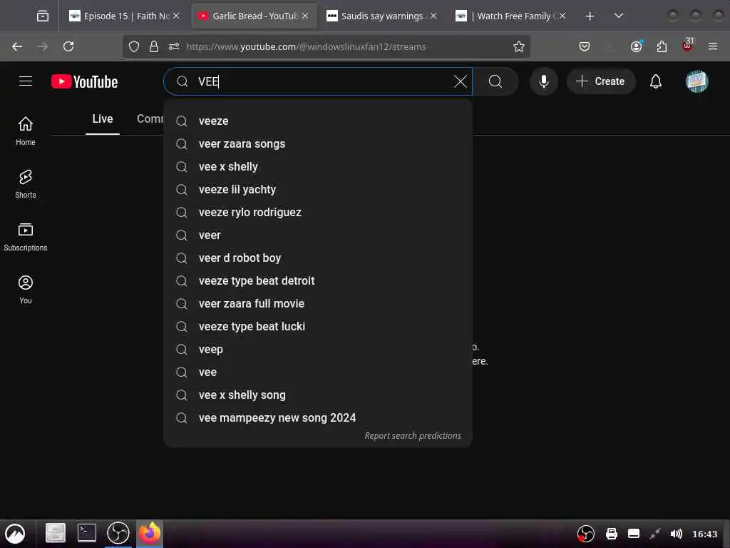Open the You section in the sidebar
Viewport: 730px width, 548px height.
[x=26, y=290]
